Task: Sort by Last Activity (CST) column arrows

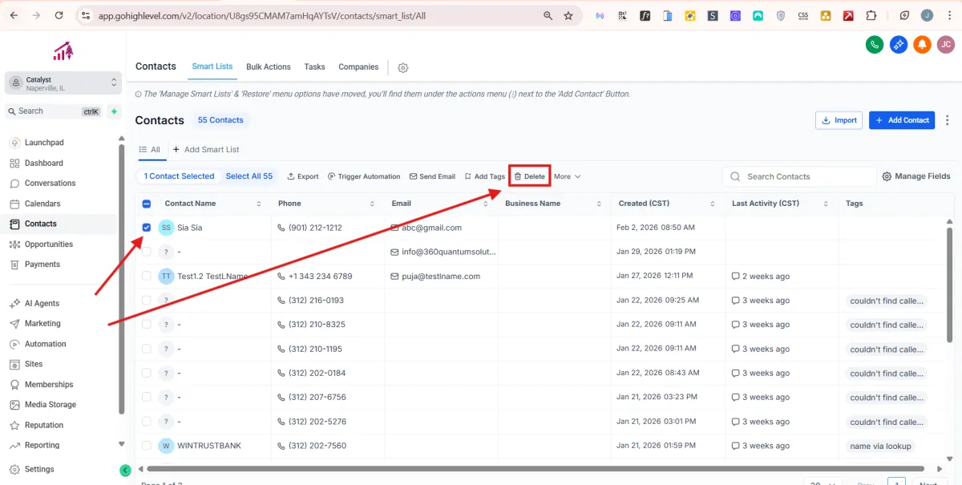Action: coord(826,204)
